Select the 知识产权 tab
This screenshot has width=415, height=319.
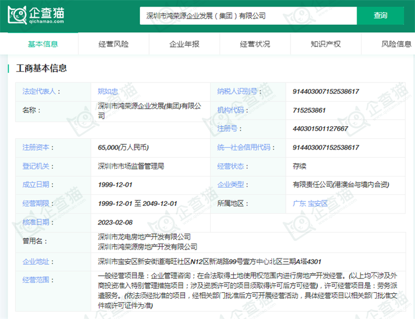click(325, 44)
